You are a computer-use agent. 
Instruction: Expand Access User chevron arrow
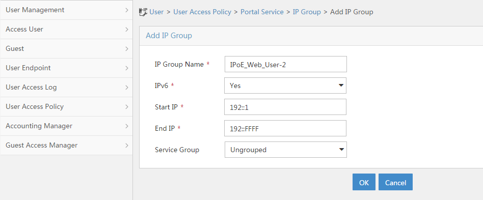pyautogui.click(x=127, y=29)
